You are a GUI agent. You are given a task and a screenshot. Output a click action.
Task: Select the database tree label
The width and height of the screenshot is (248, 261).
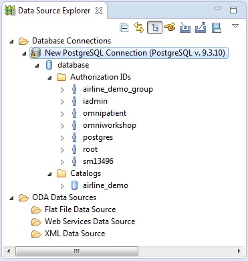74,65
